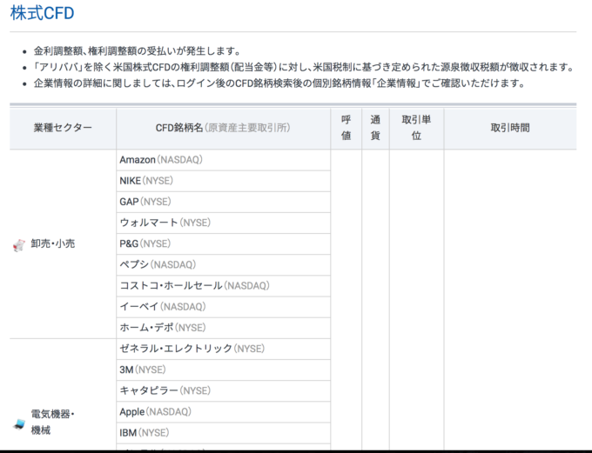Select the 電気機器・機械 sector label
The width and height of the screenshot is (592, 453).
click(52, 422)
